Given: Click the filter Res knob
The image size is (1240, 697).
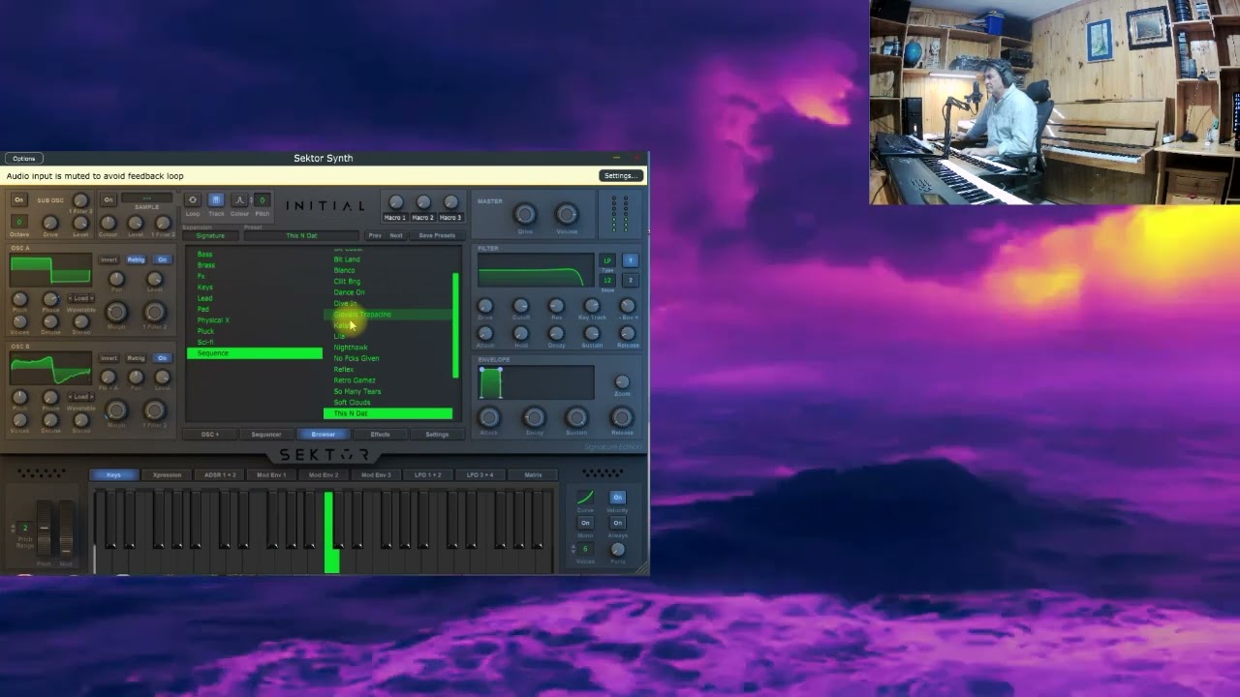Looking at the screenshot, I should [x=556, y=306].
